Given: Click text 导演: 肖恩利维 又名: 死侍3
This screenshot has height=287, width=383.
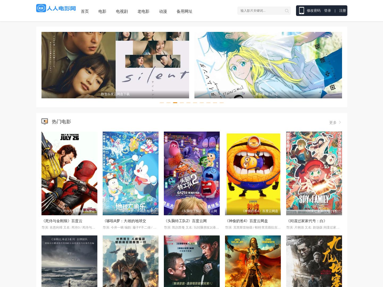Looking at the screenshot, I should (68, 227).
